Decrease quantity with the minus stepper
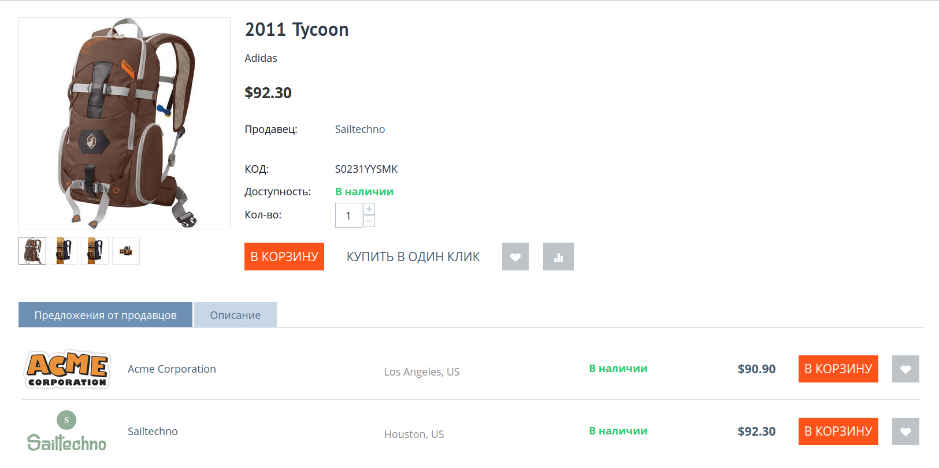The width and height of the screenshot is (939, 468). tap(369, 221)
